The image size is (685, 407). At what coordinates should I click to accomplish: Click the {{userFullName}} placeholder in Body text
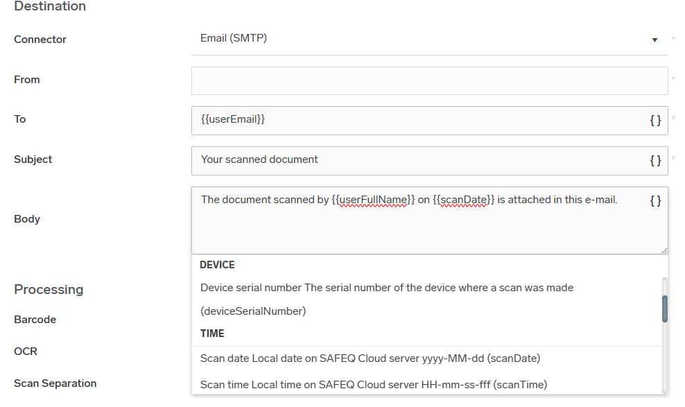click(373, 200)
